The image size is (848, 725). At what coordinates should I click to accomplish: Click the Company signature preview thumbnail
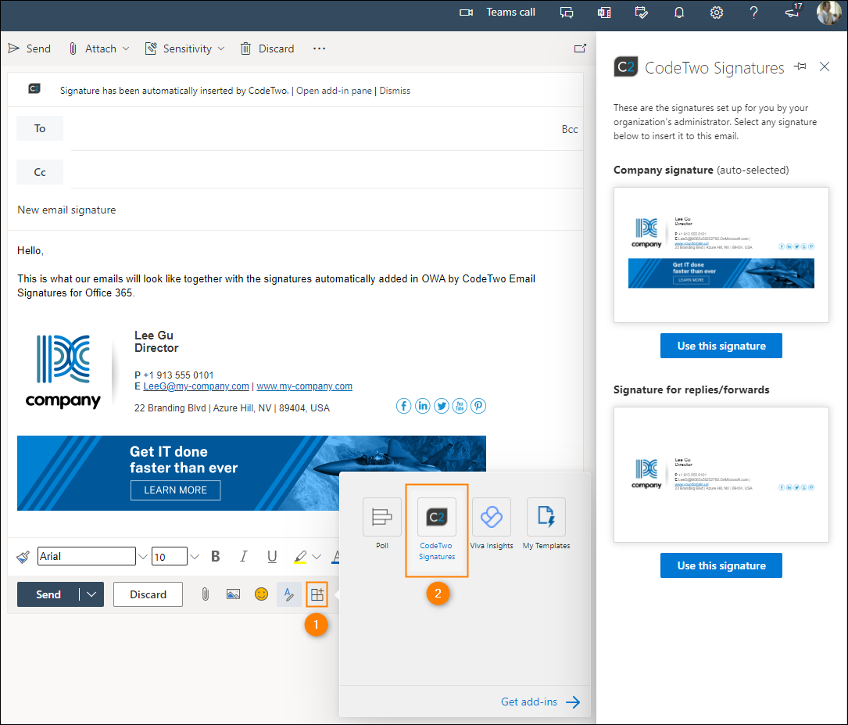pos(721,255)
